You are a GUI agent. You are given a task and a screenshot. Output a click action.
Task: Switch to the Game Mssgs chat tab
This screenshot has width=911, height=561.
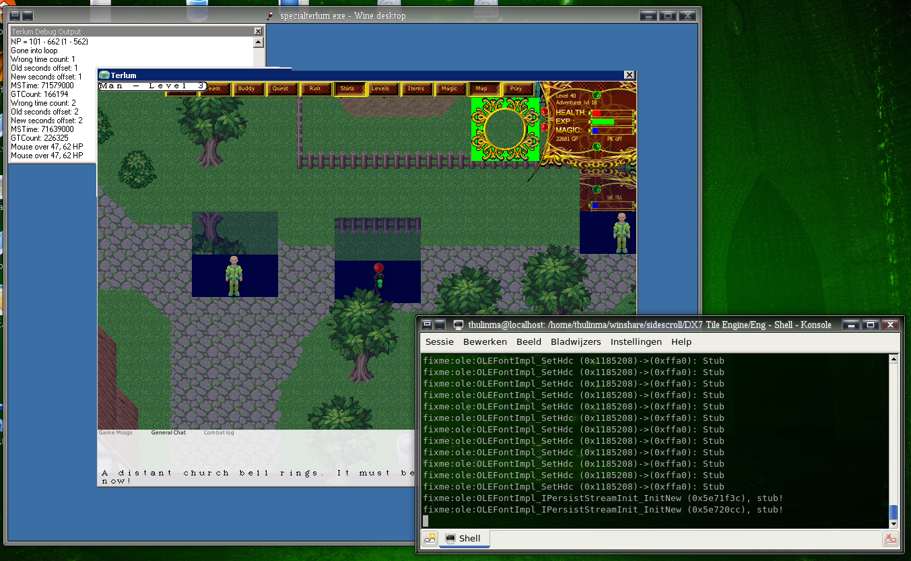116,432
